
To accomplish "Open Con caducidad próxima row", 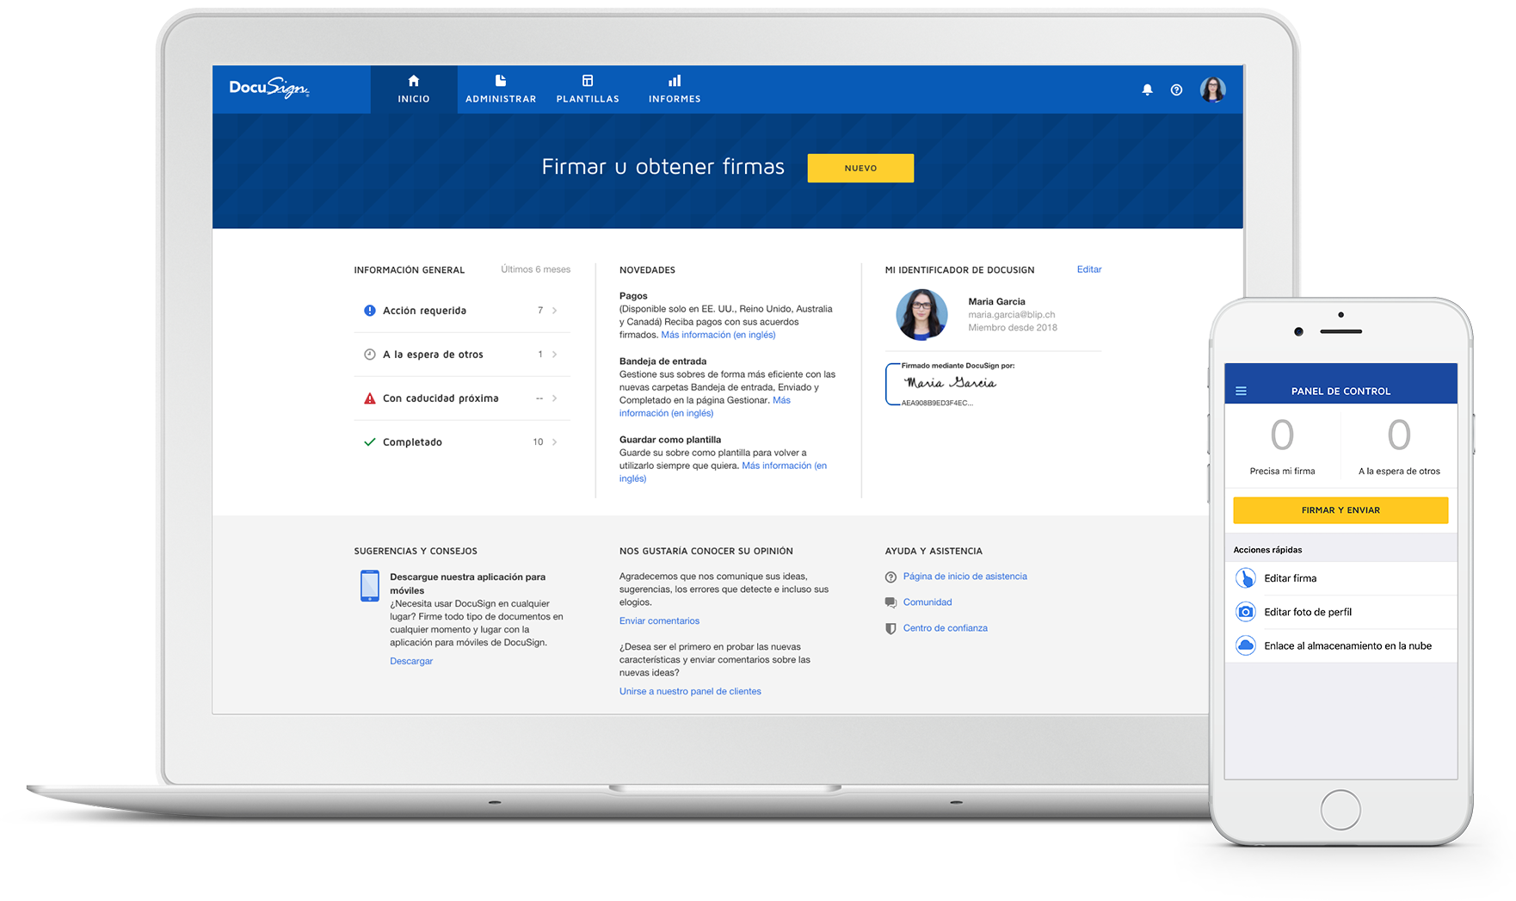I will tap(462, 398).
